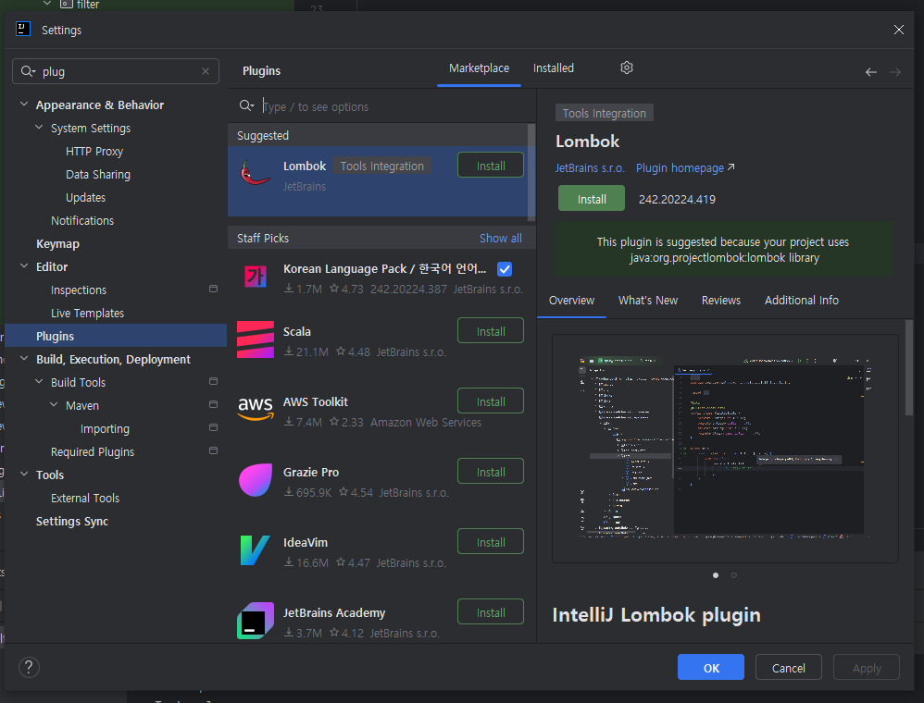Open the Plugin homepage link
Viewport: 924px width, 703px height.
click(685, 167)
